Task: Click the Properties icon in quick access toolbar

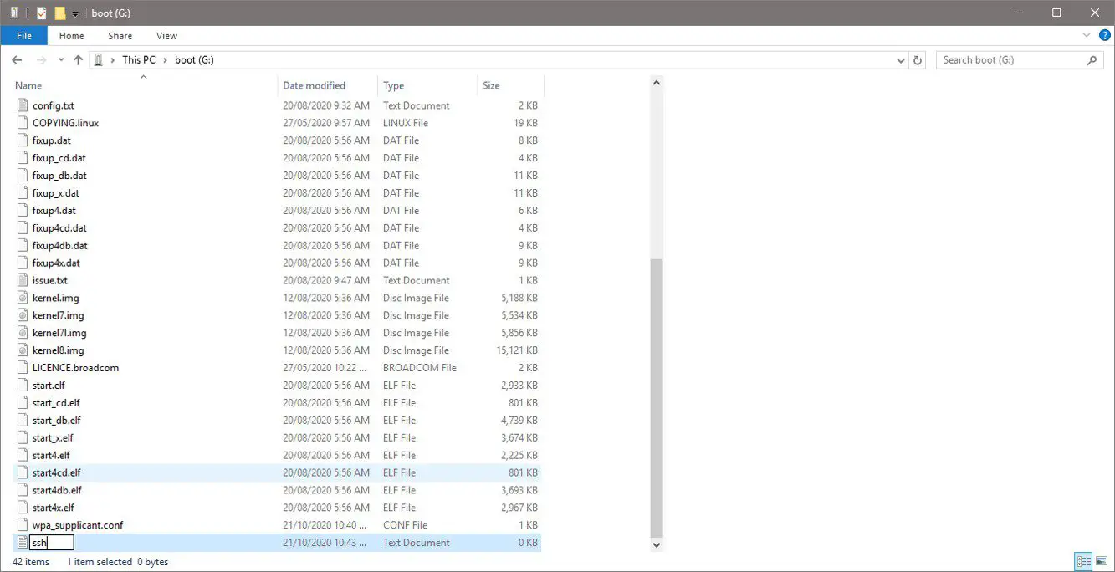Action: click(42, 13)
